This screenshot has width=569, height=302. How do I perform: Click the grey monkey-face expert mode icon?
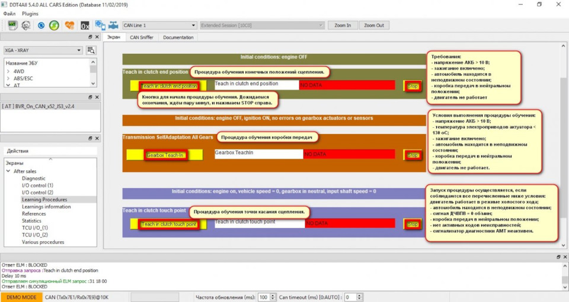[25, 25]
